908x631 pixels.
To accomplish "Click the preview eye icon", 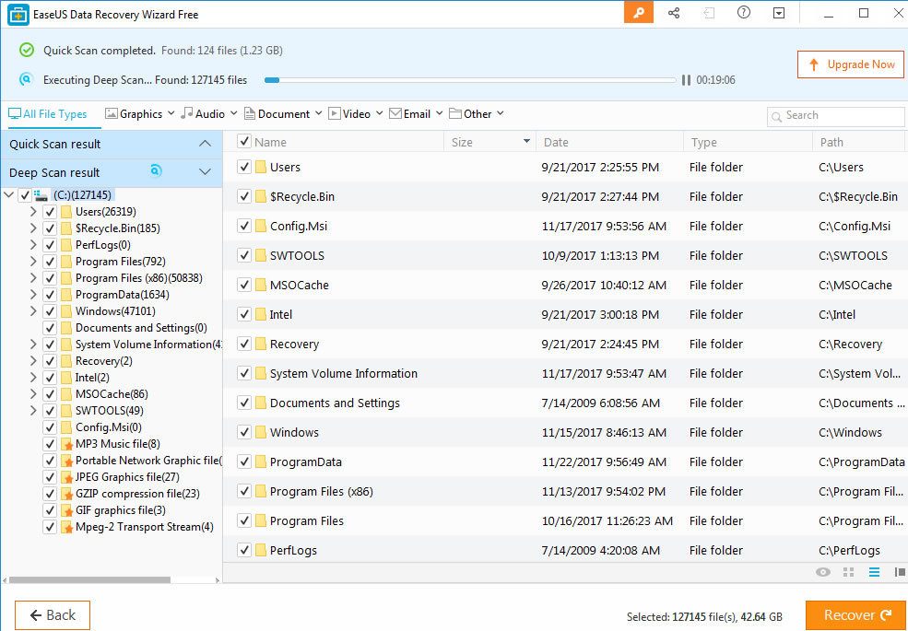I will 822,572.
